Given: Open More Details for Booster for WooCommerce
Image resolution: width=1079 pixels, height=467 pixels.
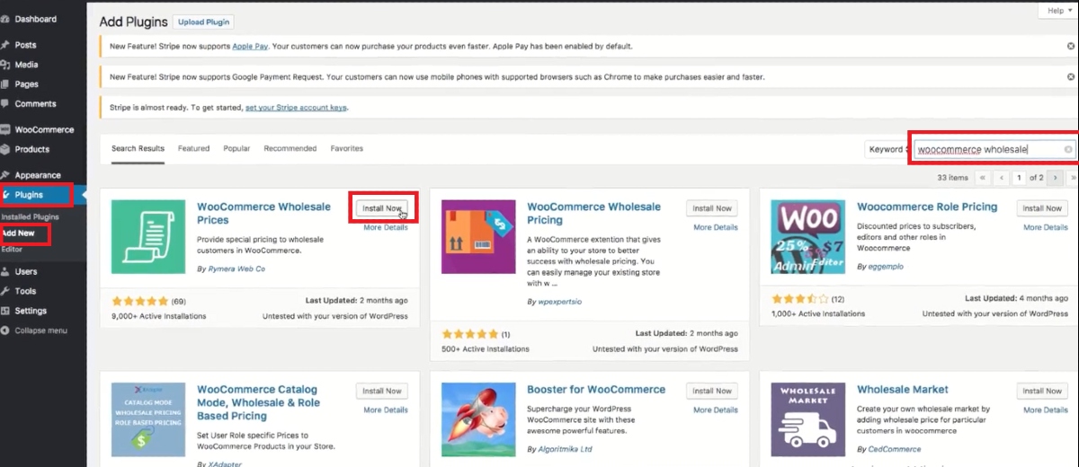Looking at the screenshot, I should tap(716, 410).
